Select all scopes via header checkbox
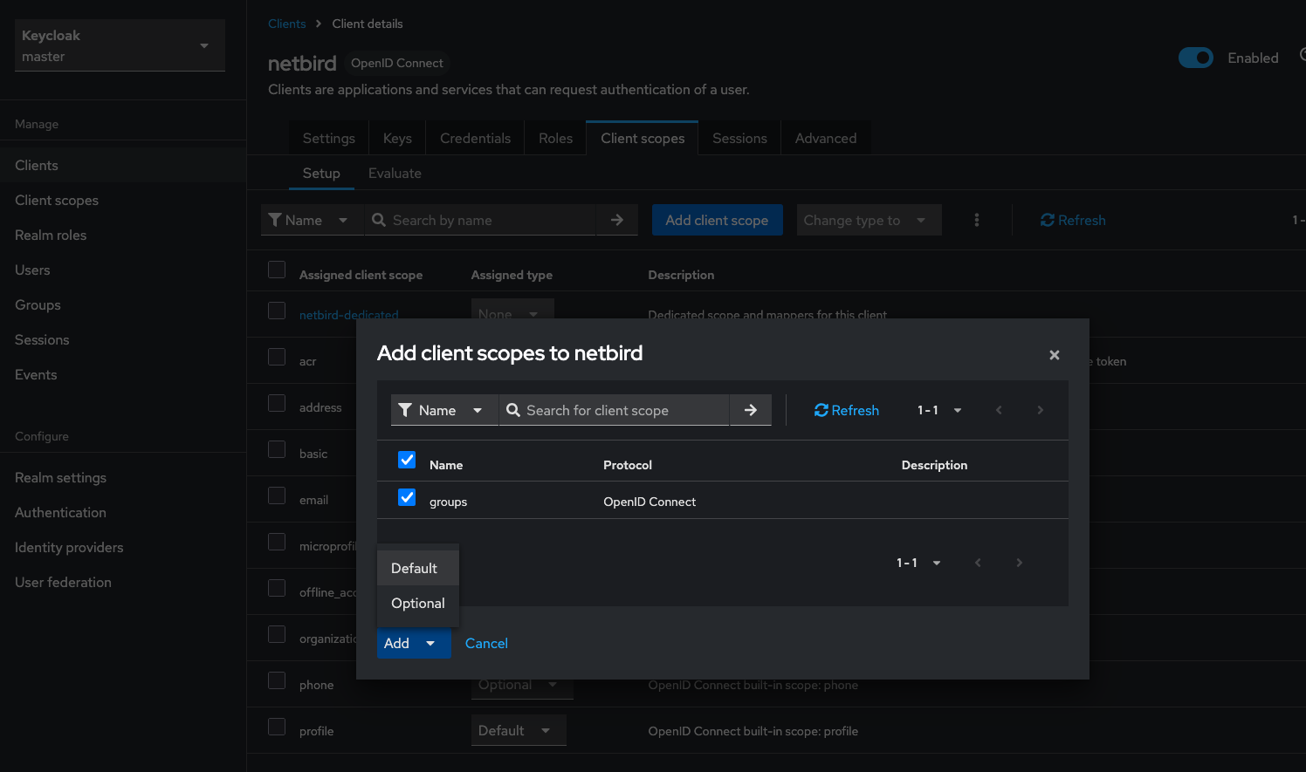 pyautogui.click(x=407, y=460)
